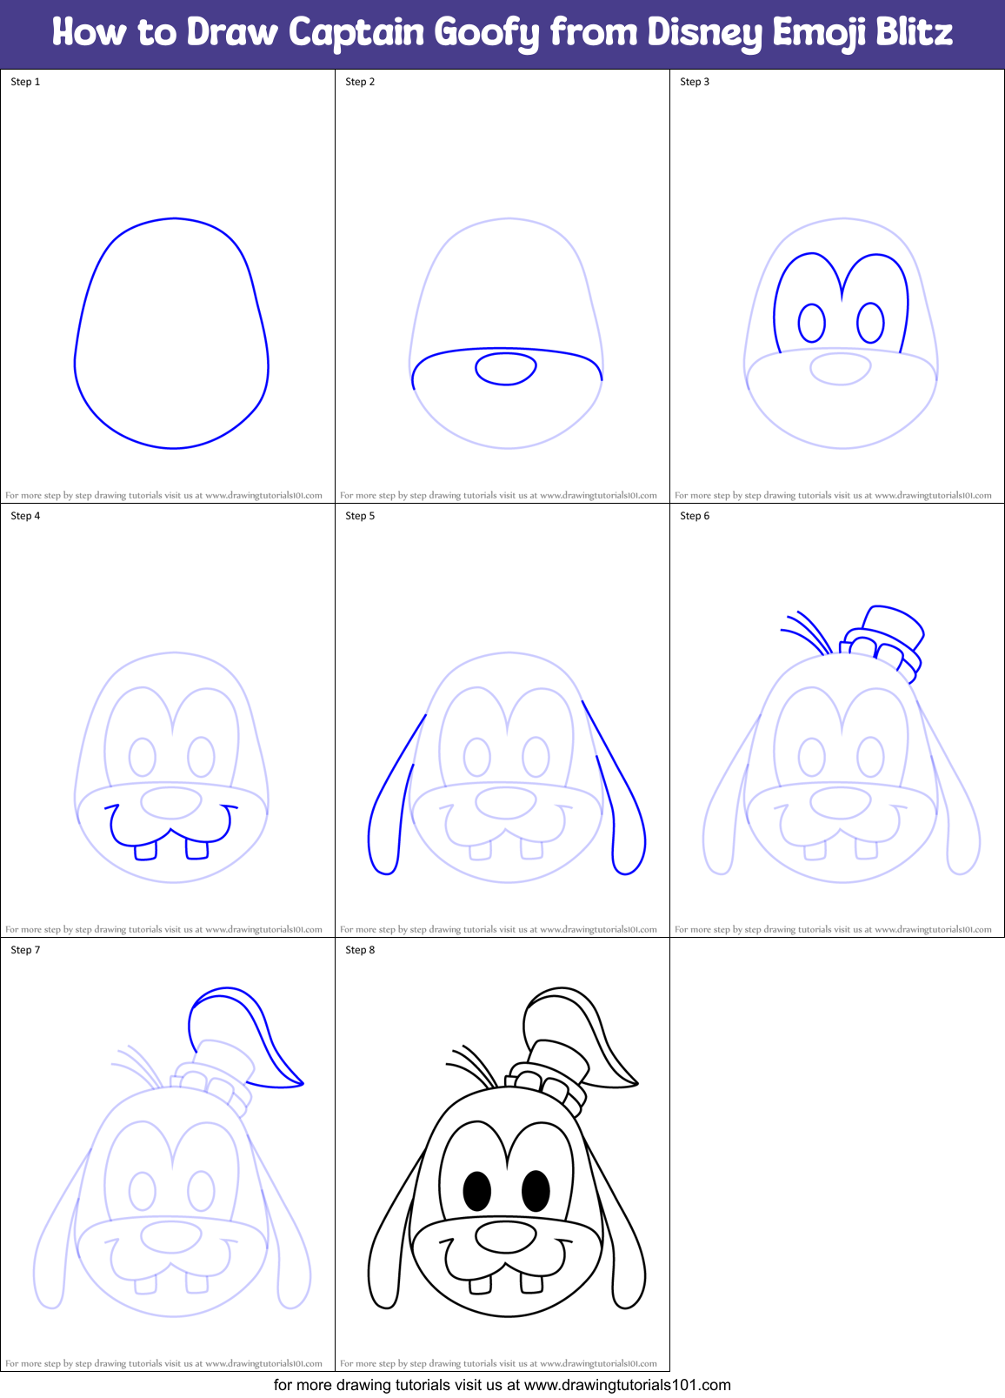Click the watermark link under Step 2
This screenshot has height=1398, width=1005.
(498, 495)
